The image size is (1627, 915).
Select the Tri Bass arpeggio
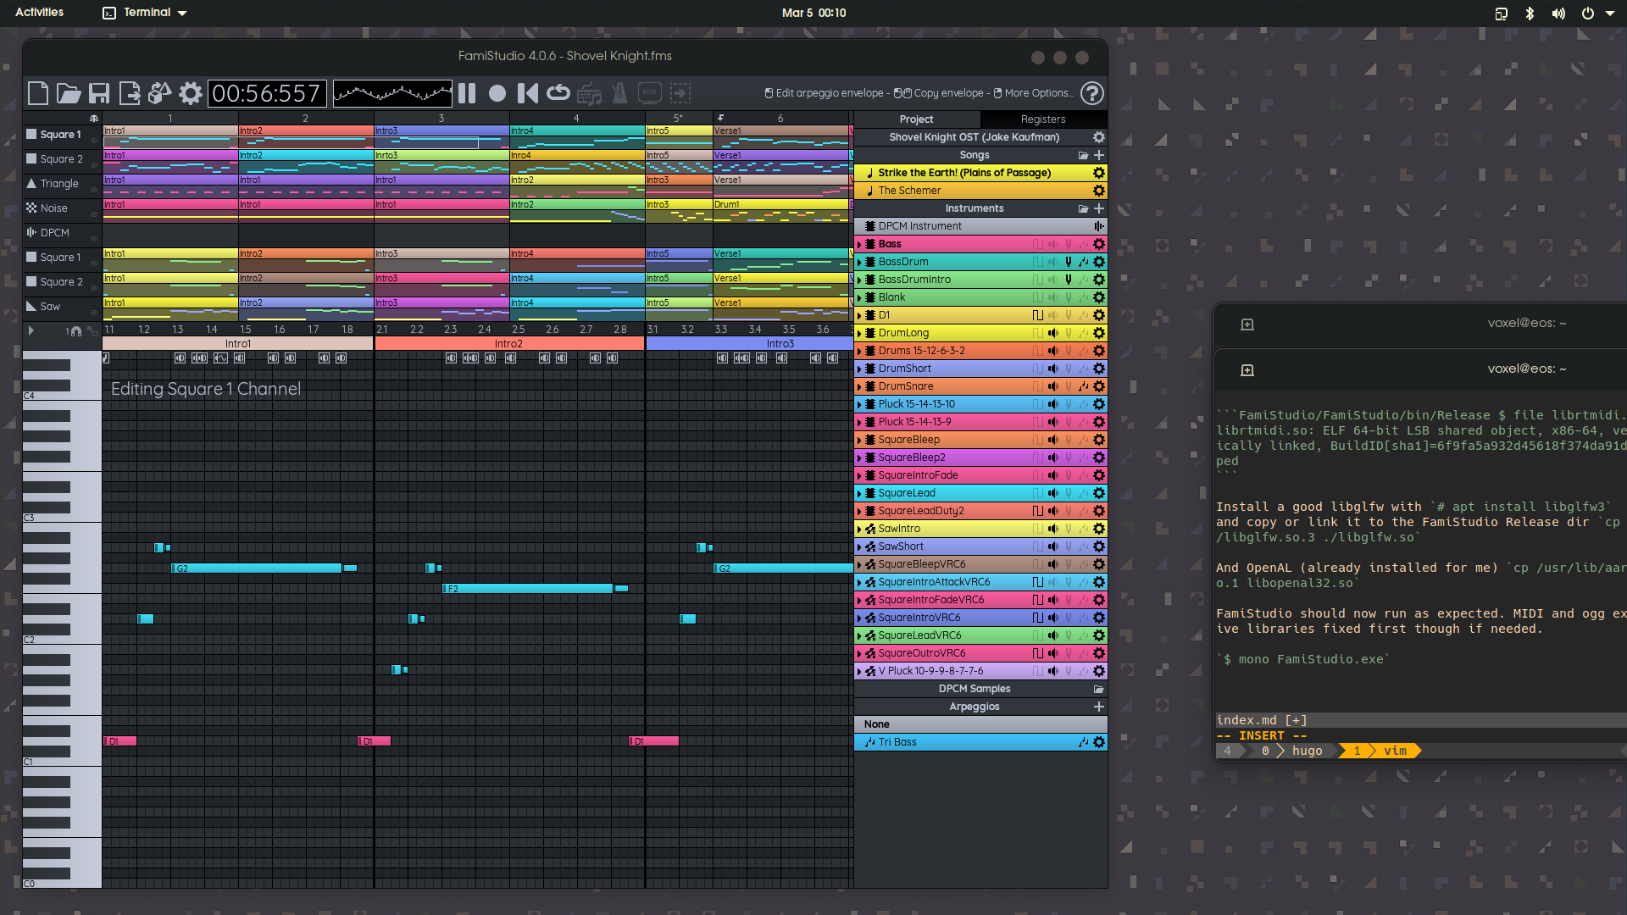click(980, 742)
